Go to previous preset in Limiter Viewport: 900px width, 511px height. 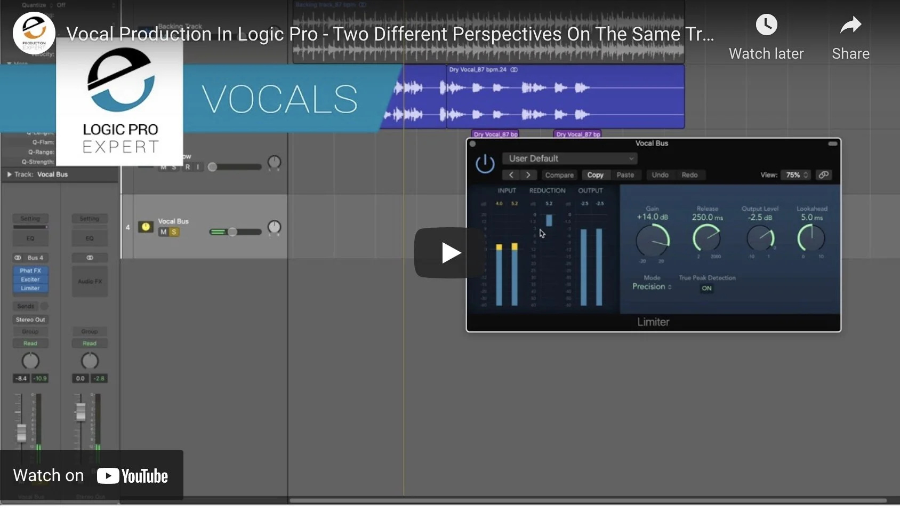pyautogui.click(x=511, y=175)
